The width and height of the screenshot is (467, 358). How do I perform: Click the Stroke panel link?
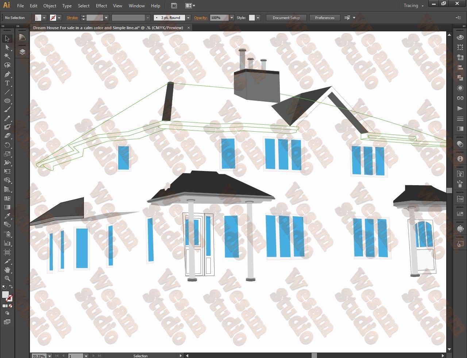click(x=72, y=17)
